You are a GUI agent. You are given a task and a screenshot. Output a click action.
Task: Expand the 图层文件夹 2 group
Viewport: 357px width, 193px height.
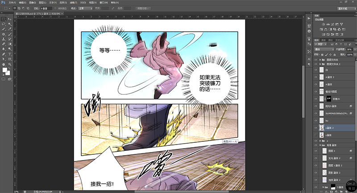320,64
